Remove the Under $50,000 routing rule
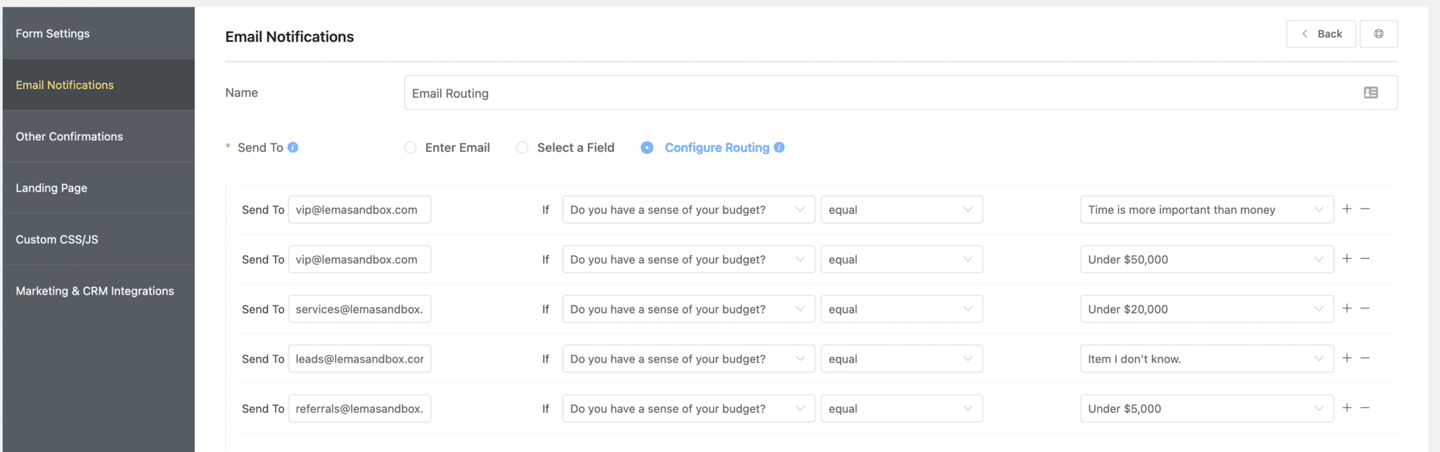 [x=1365, y=259]
